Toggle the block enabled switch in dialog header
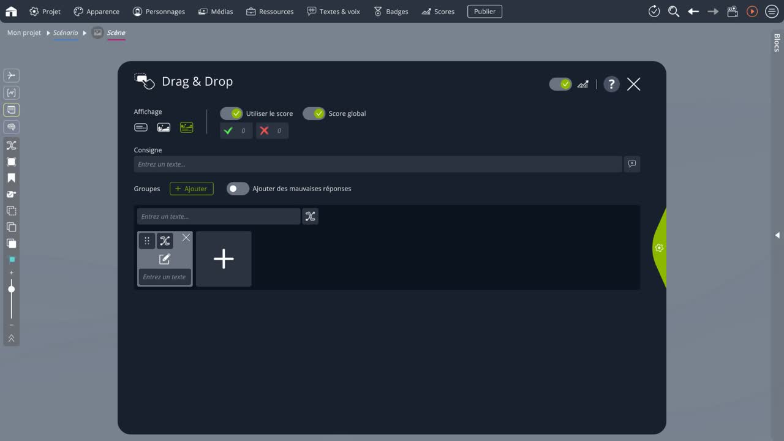 pos(560,85)
